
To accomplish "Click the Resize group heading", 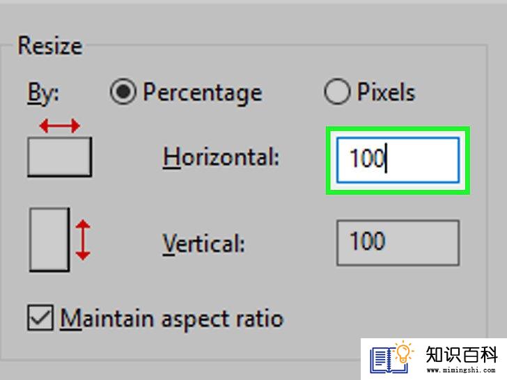I will 49,46.
